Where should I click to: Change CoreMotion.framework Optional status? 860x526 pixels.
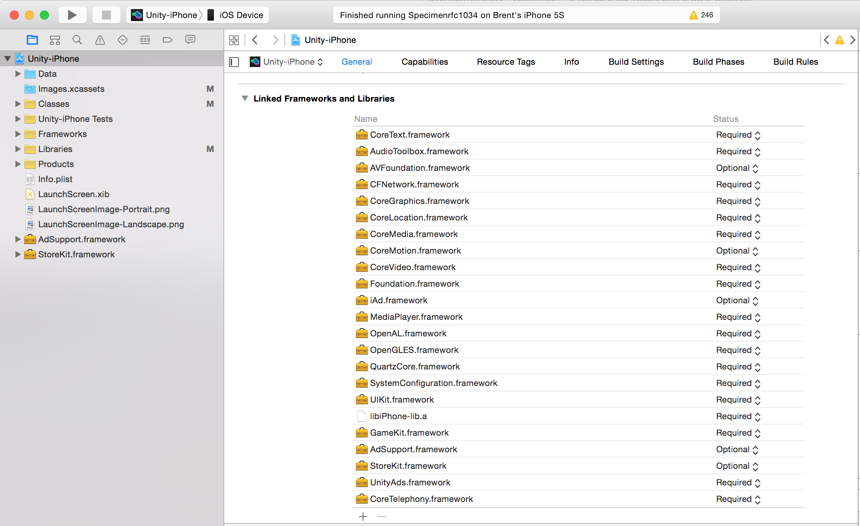(x=737, y=251)
